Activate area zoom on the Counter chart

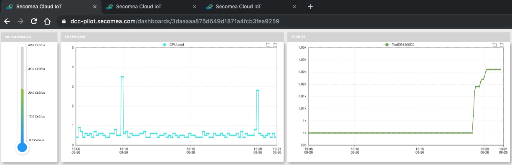click(494, 45)
